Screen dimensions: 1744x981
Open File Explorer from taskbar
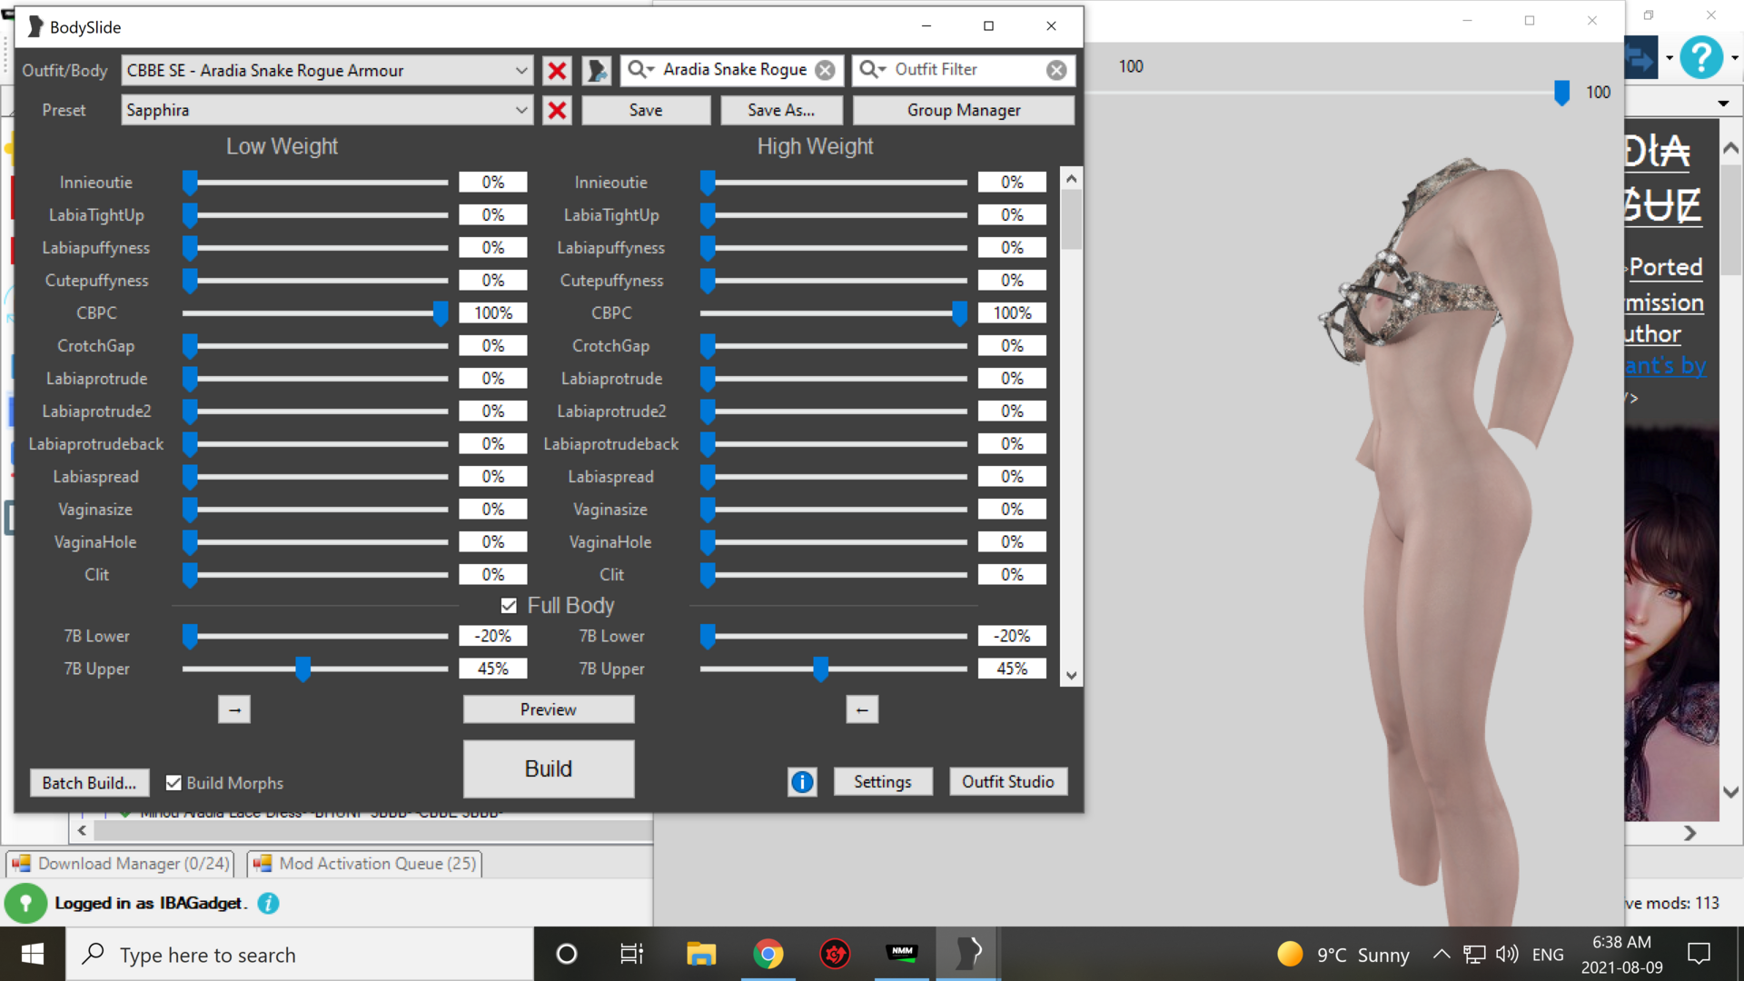point(701,954)
